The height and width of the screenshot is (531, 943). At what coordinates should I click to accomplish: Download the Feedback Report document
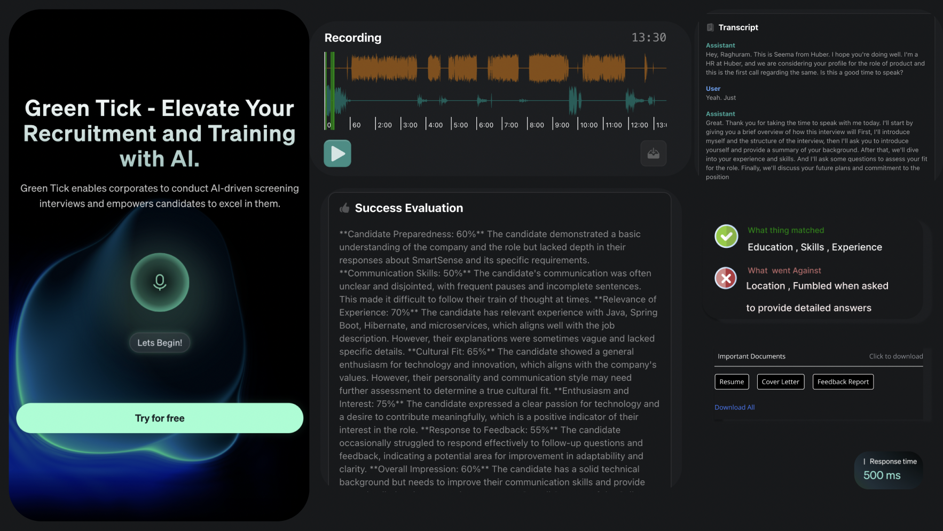843,382
